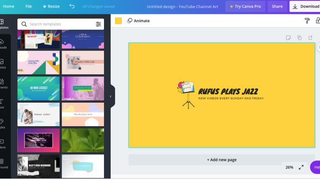
Task: Click Try Canva Pro button
Action: [245, 6]
